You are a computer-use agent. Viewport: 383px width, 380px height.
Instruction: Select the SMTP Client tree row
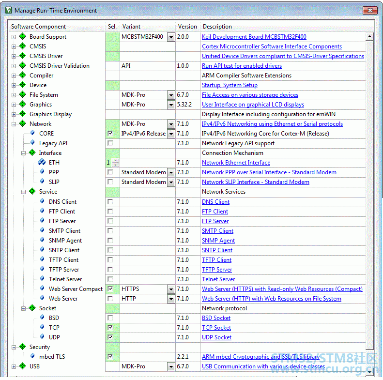point(64,231)
